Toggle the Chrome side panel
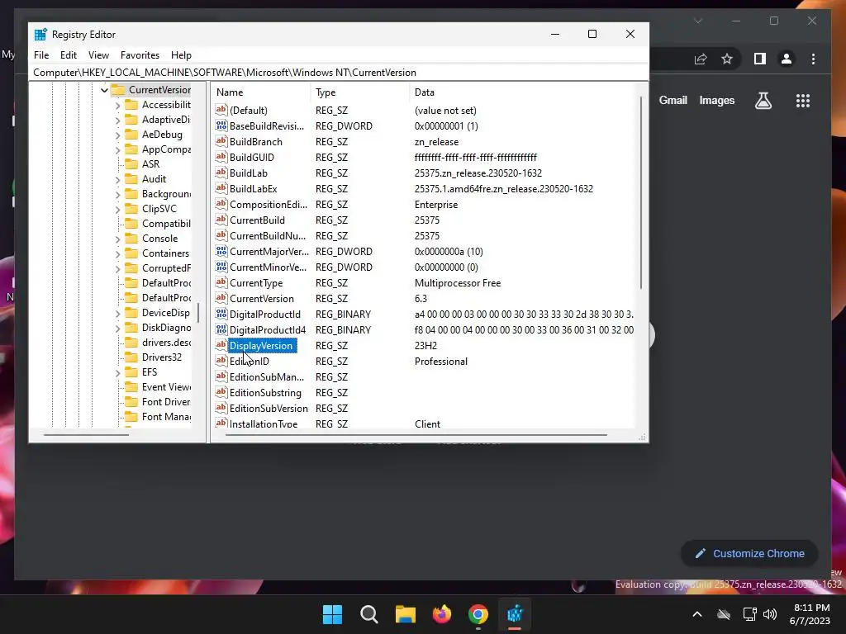 760,59
